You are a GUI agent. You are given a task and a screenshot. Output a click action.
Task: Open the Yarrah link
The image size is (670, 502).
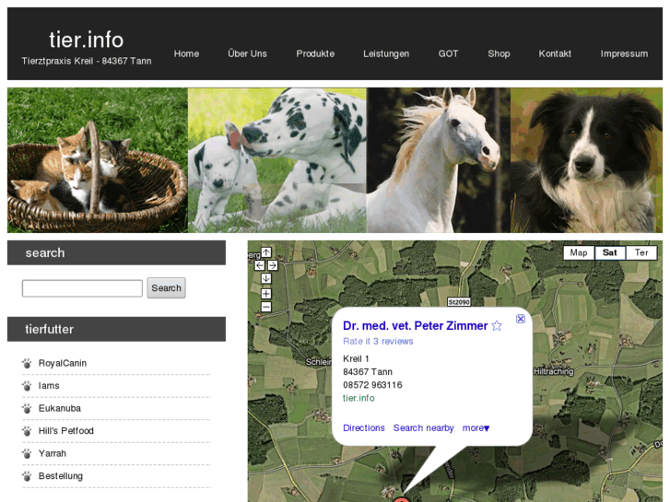[53, 453]
